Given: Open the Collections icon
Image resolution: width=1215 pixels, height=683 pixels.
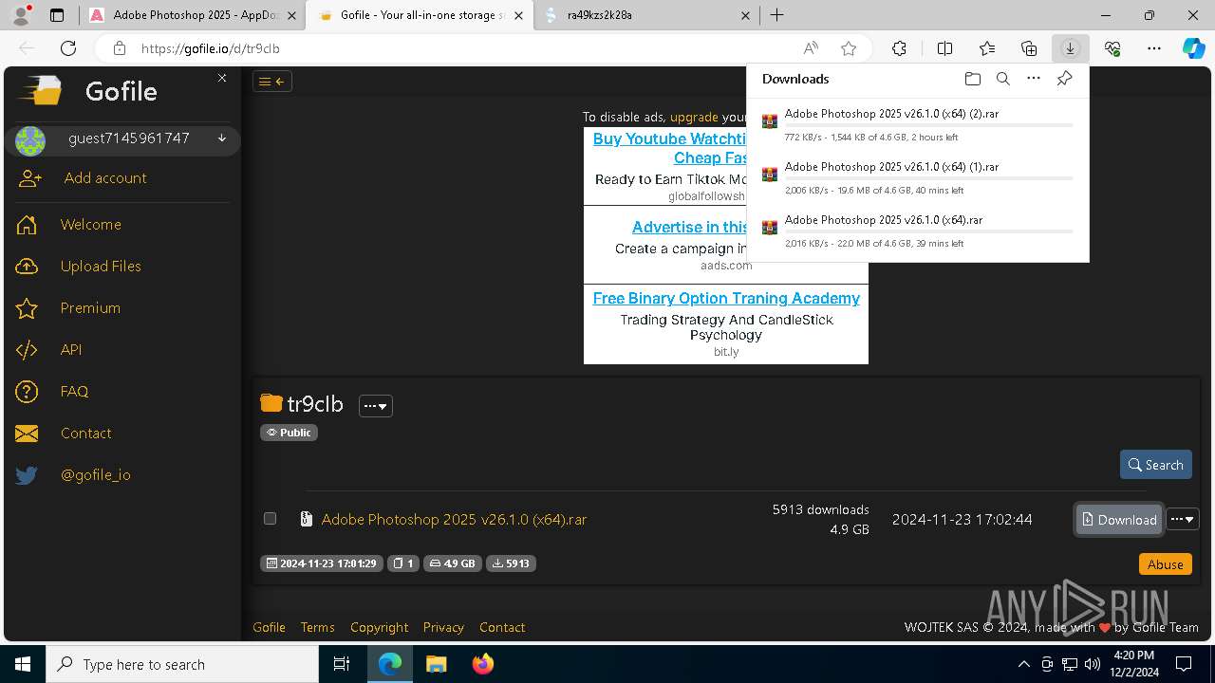Looking at the screenshot, I should (1029, 48).
